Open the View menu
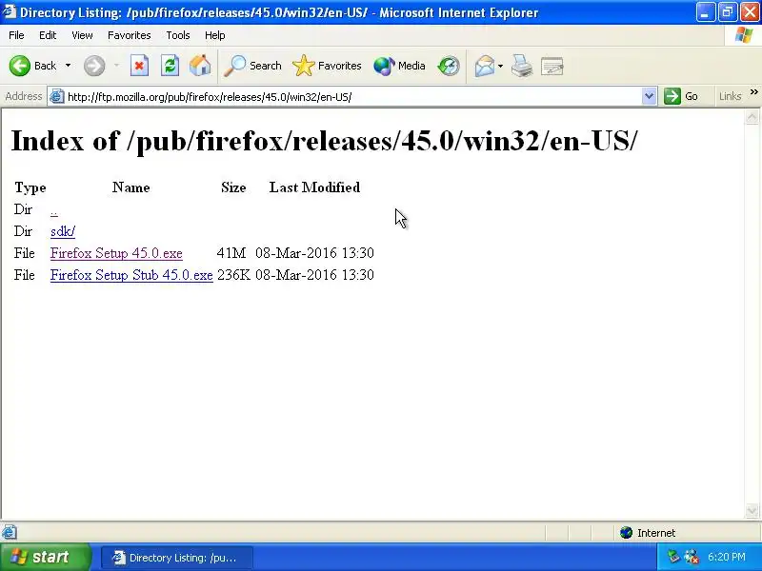Viewport: 762px width, 571px height. [x=82, y=35]
